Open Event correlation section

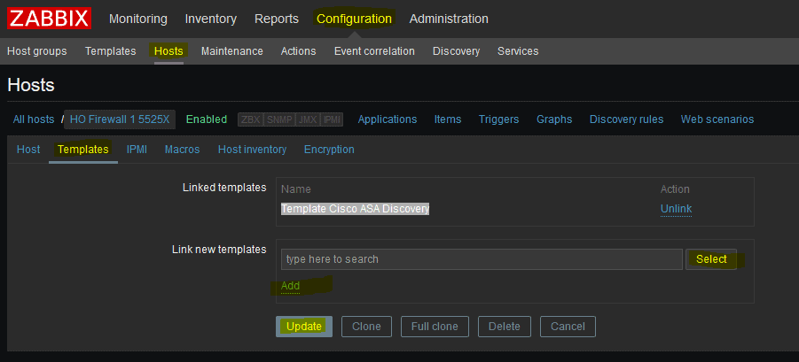[374, 51]
